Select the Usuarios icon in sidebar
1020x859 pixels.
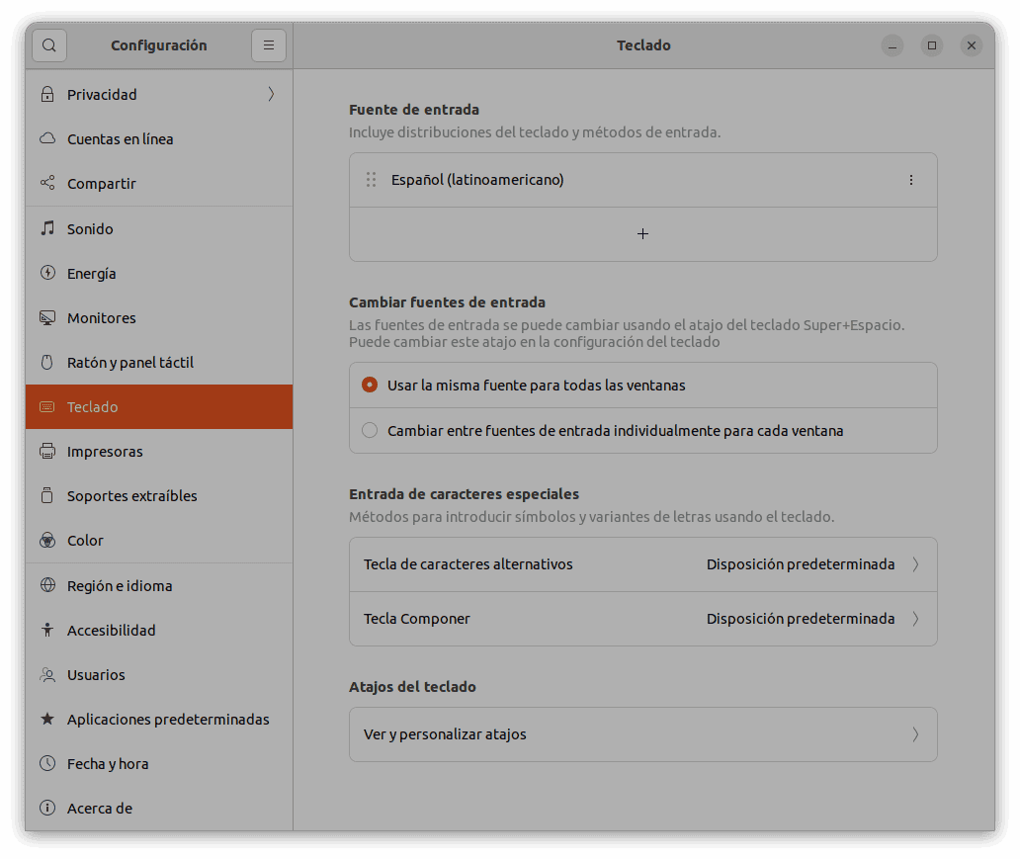click(x=45, y=674)
